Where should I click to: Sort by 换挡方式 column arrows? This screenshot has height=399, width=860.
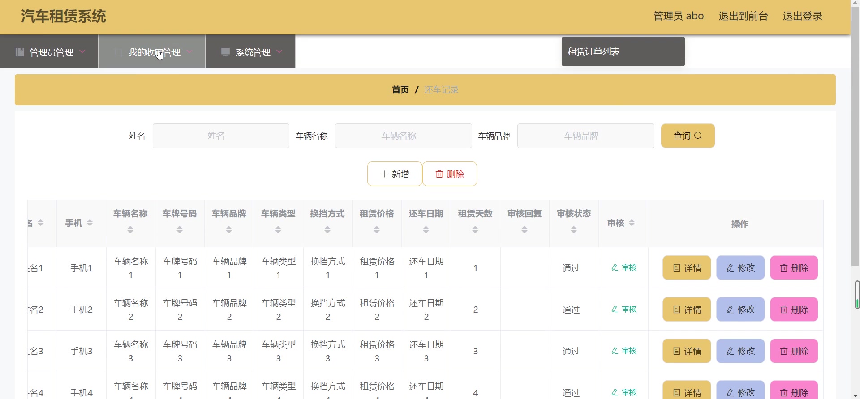pos(327,230)
